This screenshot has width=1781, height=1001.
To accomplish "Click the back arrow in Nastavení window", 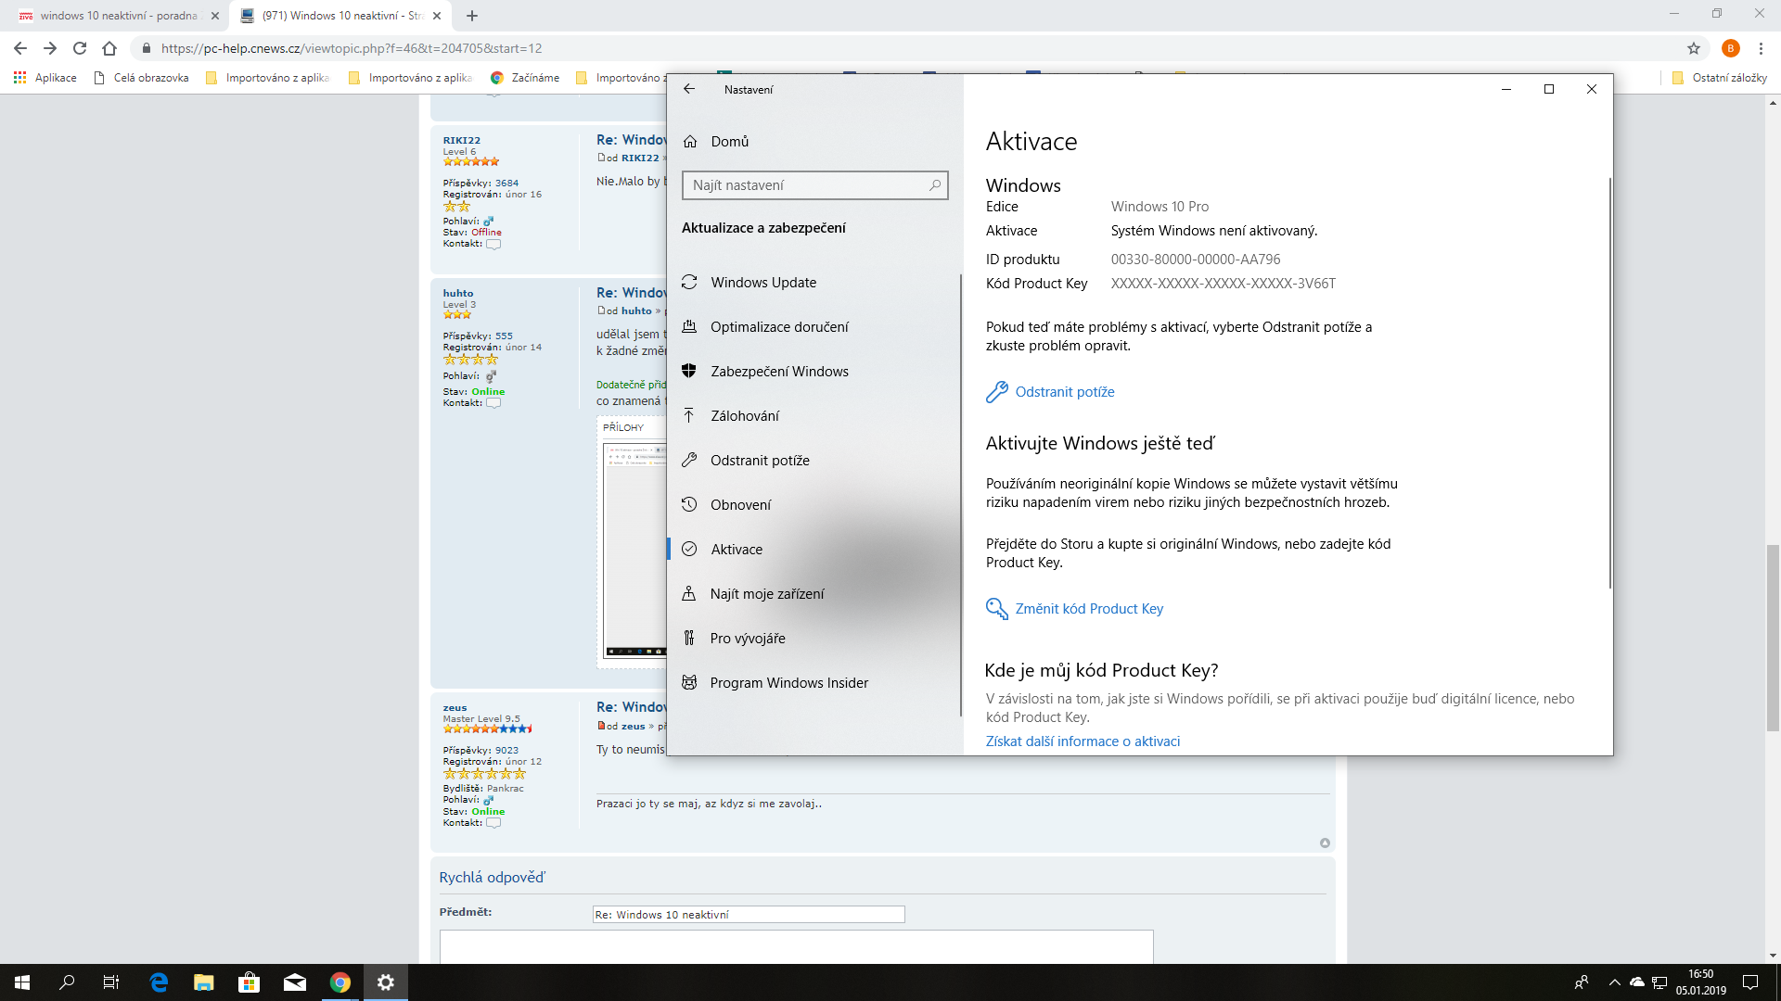I will 688,89.
